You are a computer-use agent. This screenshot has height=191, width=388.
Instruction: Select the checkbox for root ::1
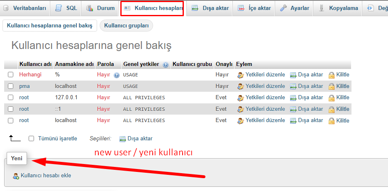point(10,109)
